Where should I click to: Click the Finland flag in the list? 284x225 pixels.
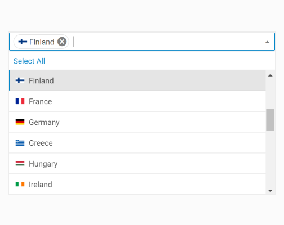[20, 80]
